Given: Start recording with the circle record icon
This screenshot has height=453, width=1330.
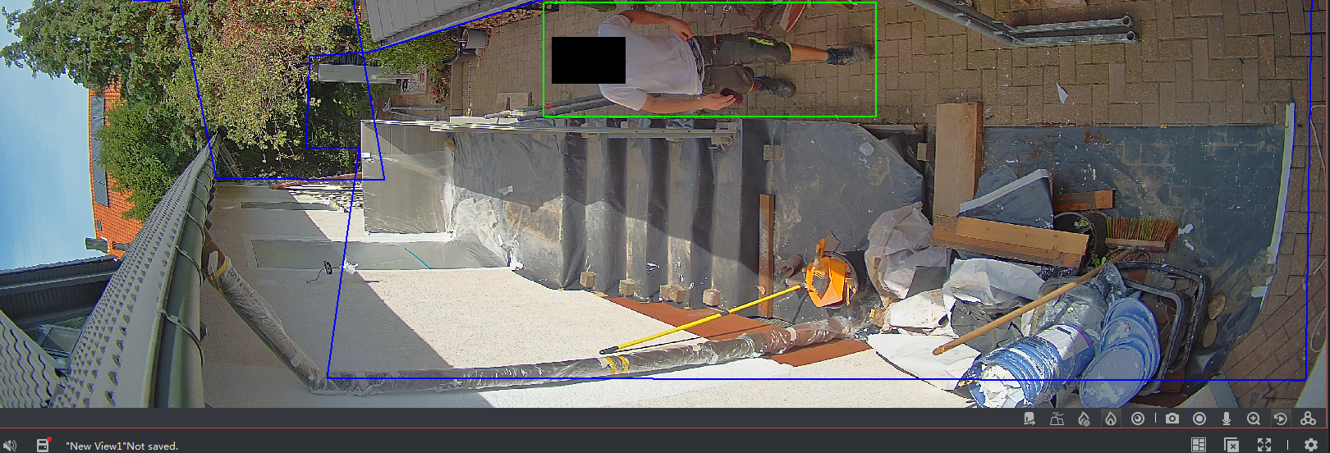Looking at the screenshot, I should [1199, 419].
